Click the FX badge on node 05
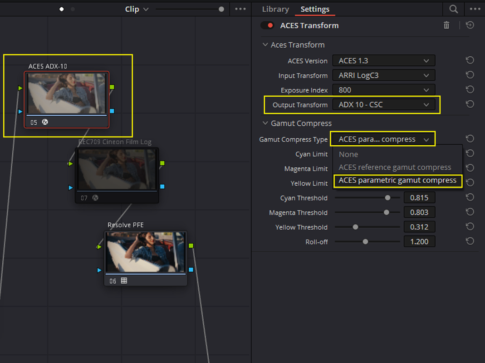 pyautogui.click(x=45, y=122)
